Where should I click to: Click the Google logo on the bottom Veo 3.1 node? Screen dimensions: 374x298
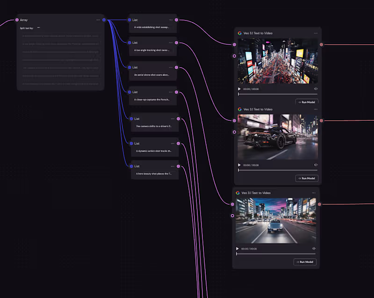(237, 193)
